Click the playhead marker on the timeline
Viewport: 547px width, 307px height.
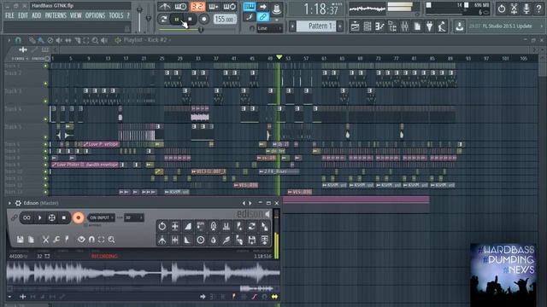coord(279,57)
